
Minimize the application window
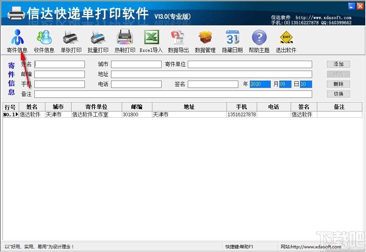click(351, 6)
